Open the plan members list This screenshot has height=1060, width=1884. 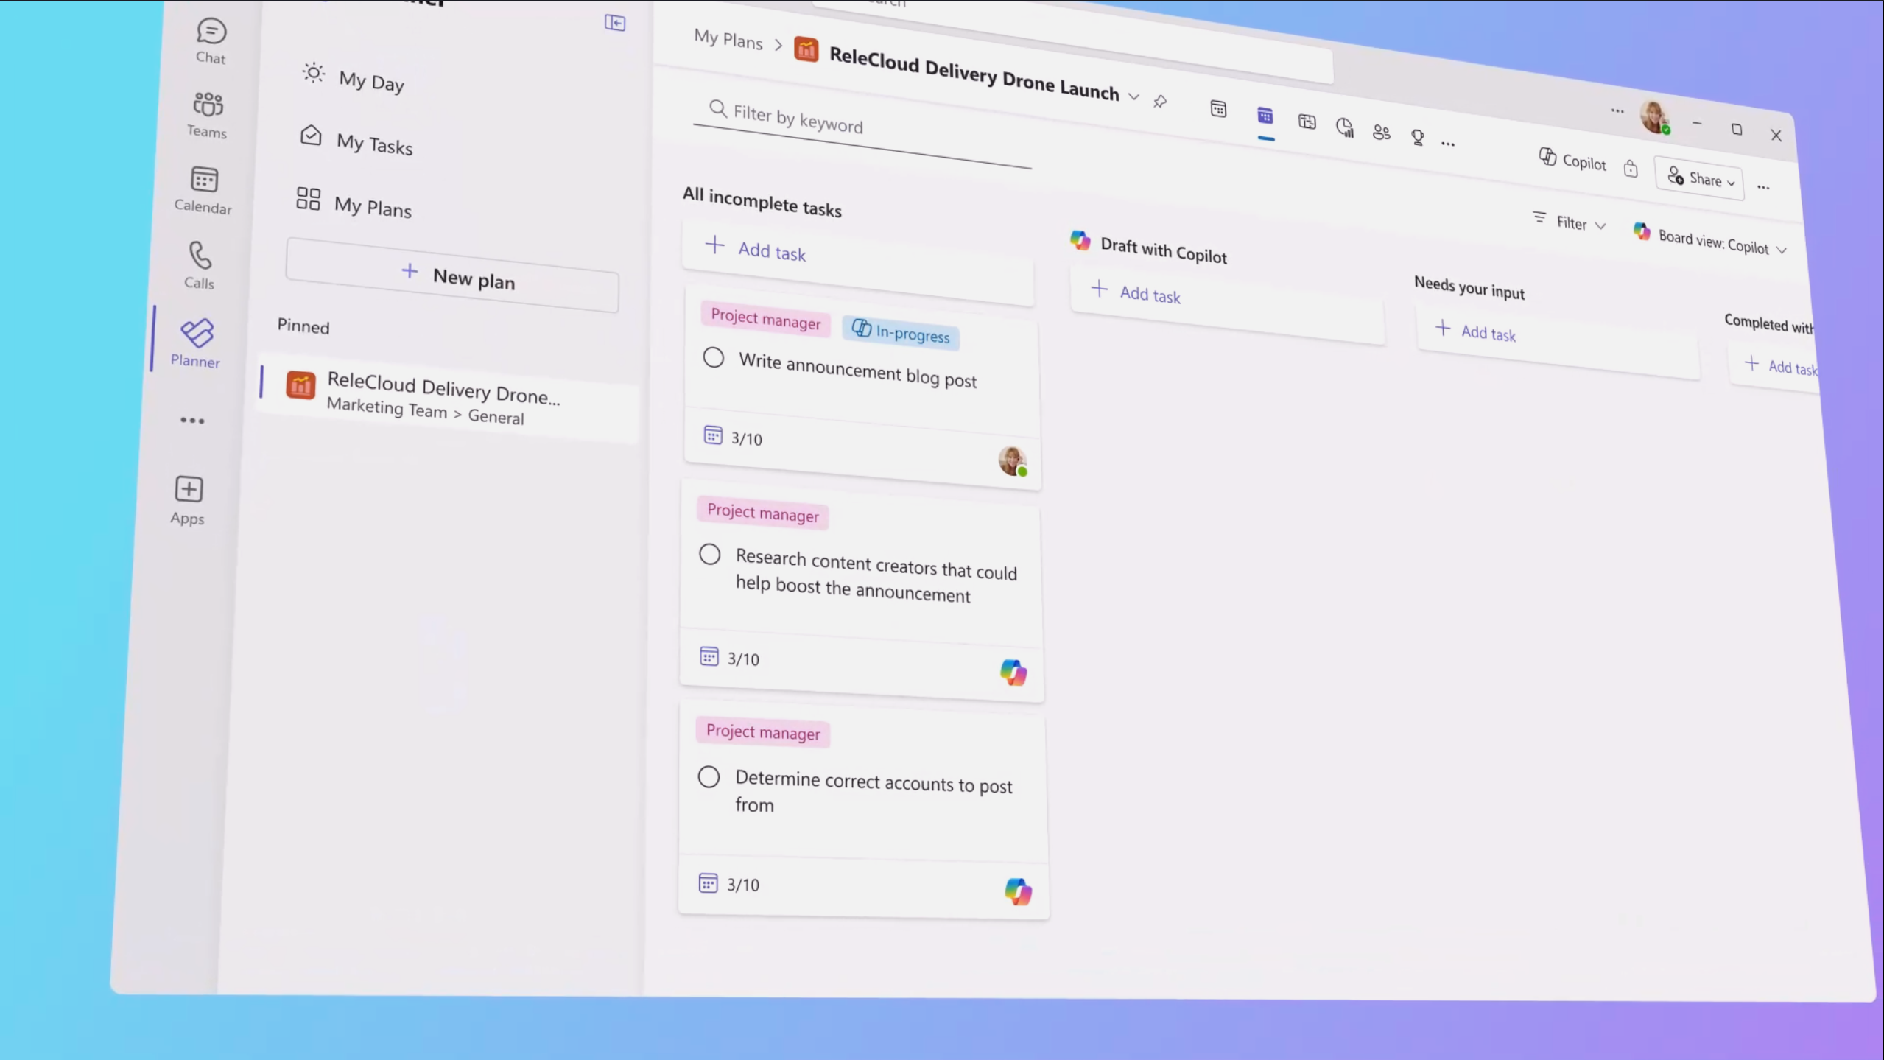1382,133
